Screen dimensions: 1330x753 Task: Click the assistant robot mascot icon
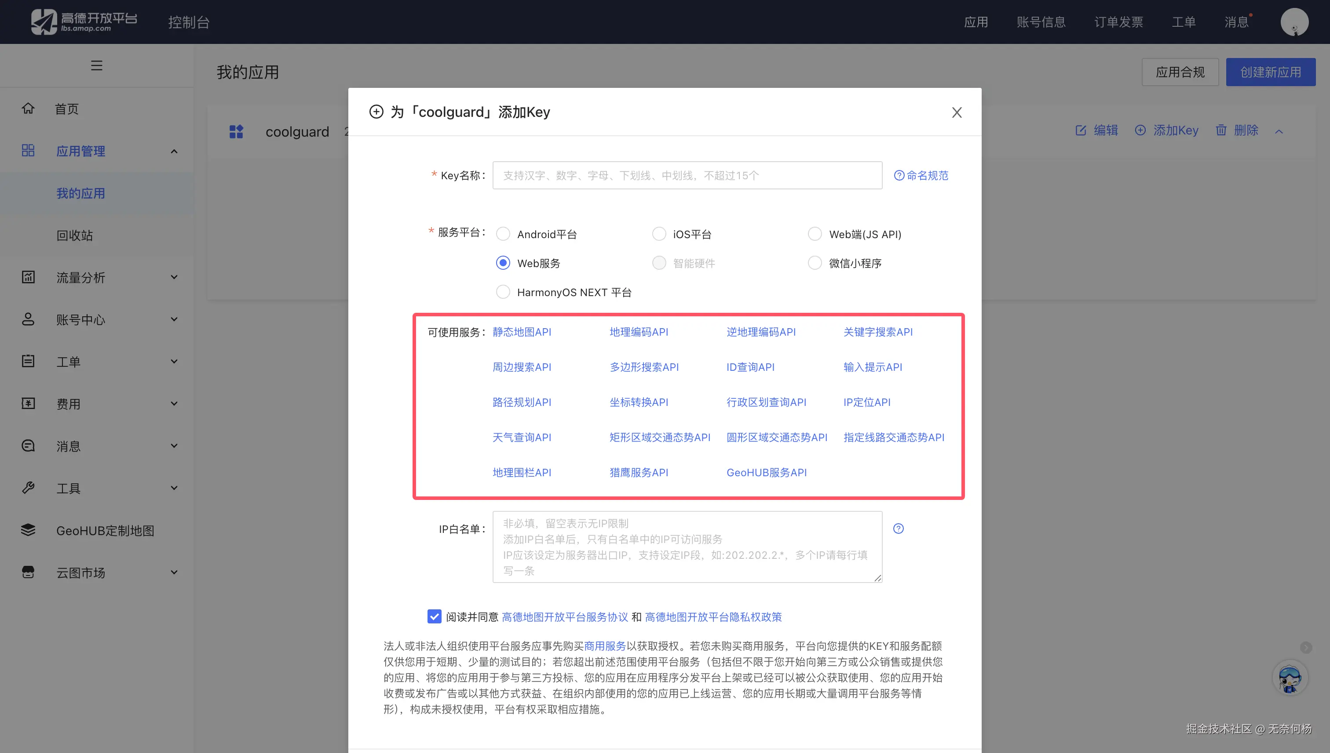point(1289,678)
